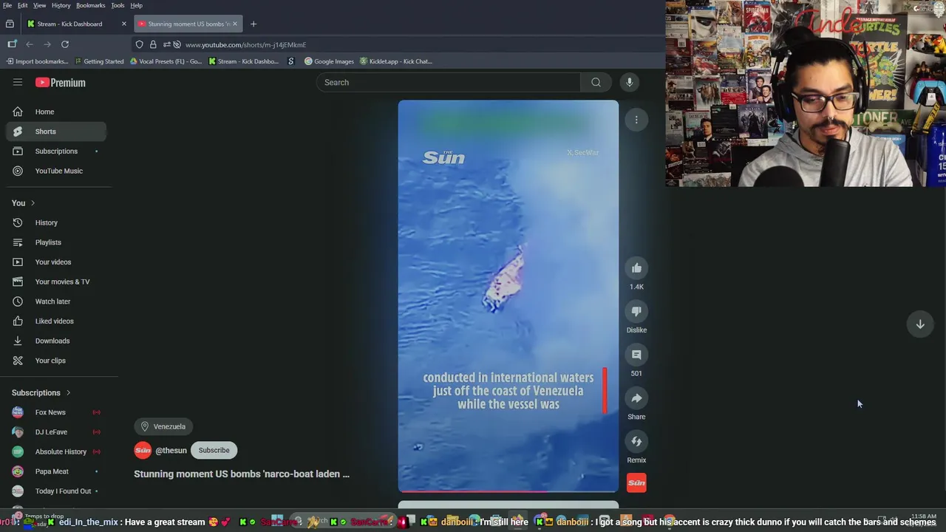946x532 pixels.
Task: Remix this Short
Action: click(636, 442)
